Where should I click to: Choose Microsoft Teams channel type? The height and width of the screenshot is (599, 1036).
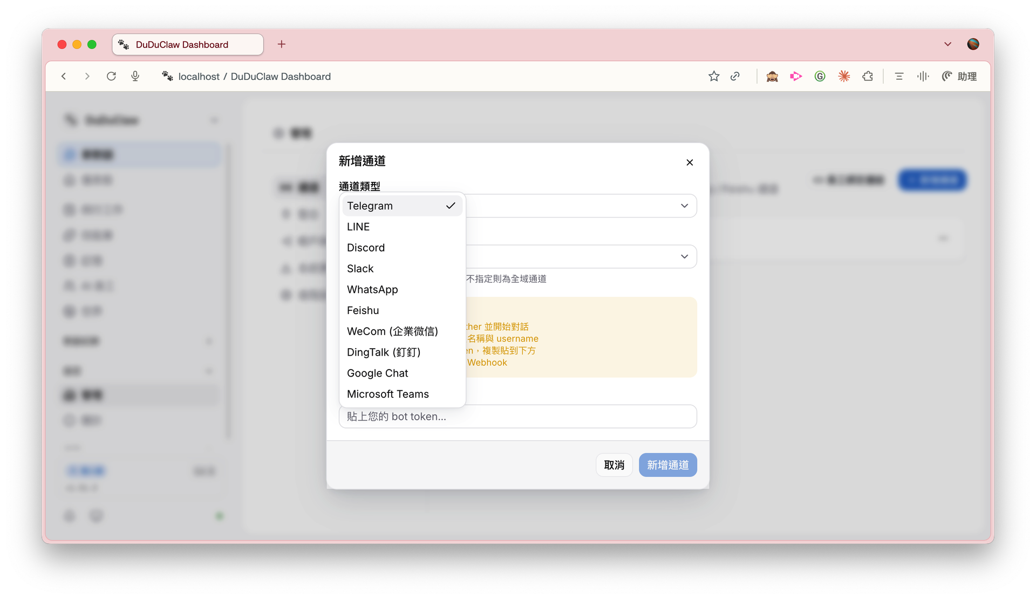pyautogui.click(x=402, y=394)
